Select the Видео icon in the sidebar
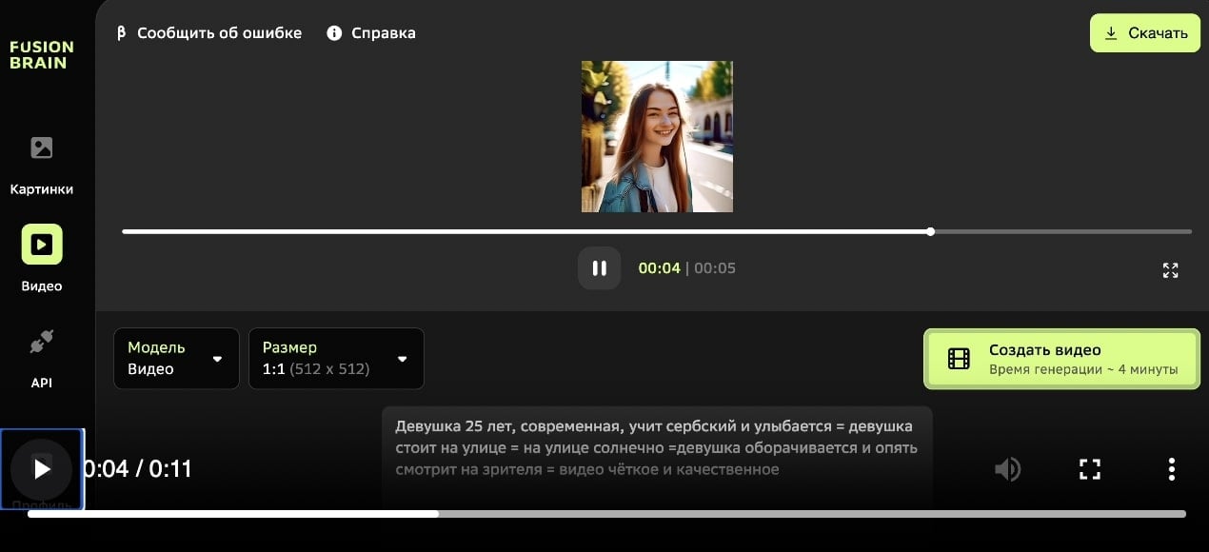1209x552 pixels. coord(41,244)
